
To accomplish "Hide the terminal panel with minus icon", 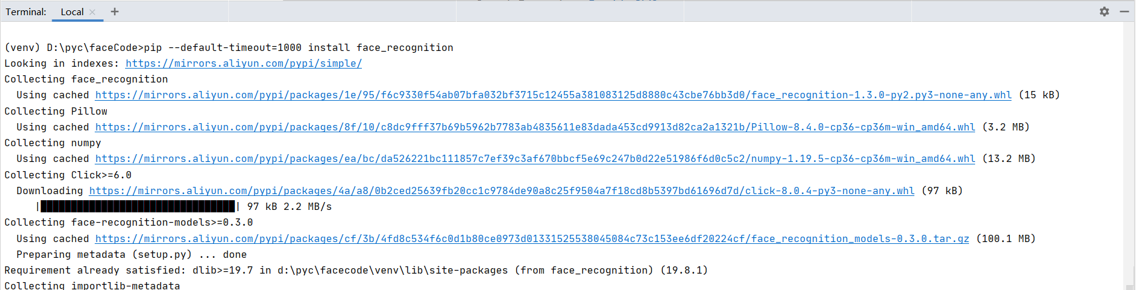I will pos(1124,12).
